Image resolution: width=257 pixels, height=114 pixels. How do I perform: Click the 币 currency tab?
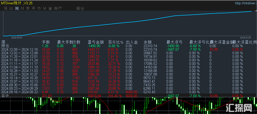(x=39, y=8)
